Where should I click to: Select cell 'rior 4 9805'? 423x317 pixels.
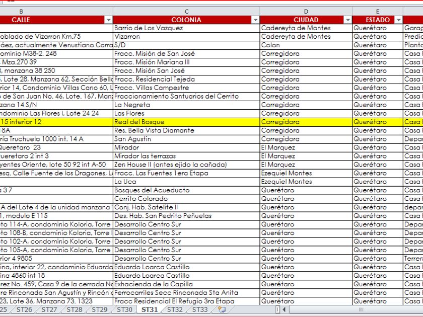[56, 259]
